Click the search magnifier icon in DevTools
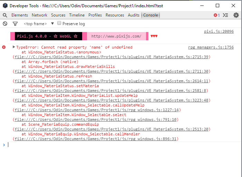The width and height of the screenshot is (242, 177). [x=5, y=15]
